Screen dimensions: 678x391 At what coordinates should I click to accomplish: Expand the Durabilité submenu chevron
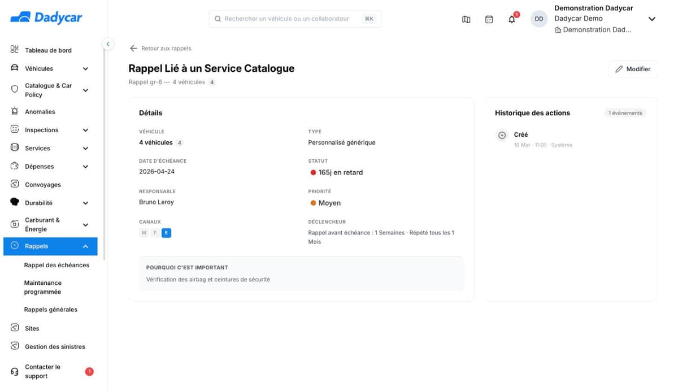pyautogui.click(x=85, y=203)
